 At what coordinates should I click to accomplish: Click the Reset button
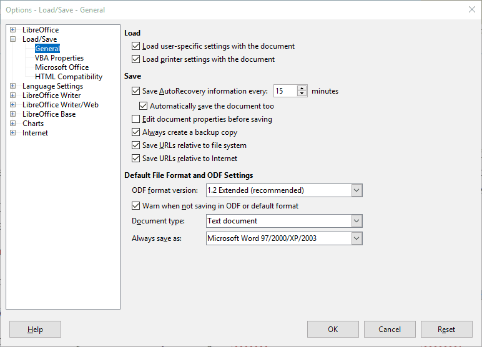(x=446, y=329)
